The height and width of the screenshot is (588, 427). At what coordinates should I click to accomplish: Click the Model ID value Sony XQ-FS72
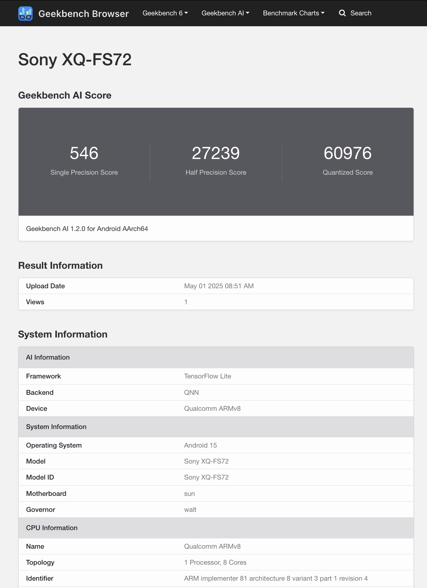206,477
